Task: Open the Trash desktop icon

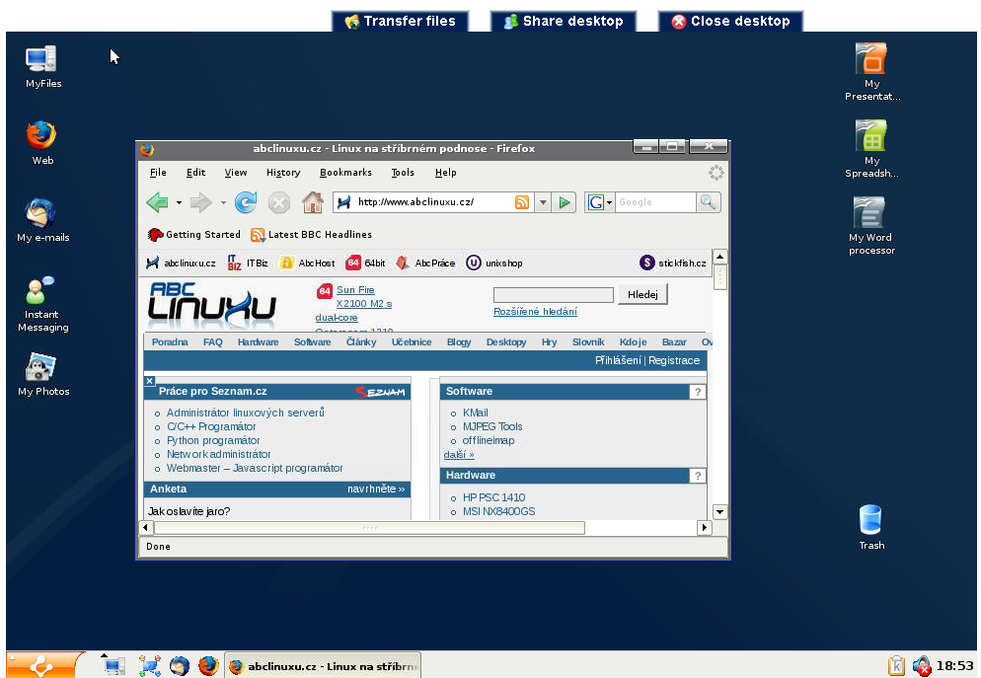Action: (870, 527)
